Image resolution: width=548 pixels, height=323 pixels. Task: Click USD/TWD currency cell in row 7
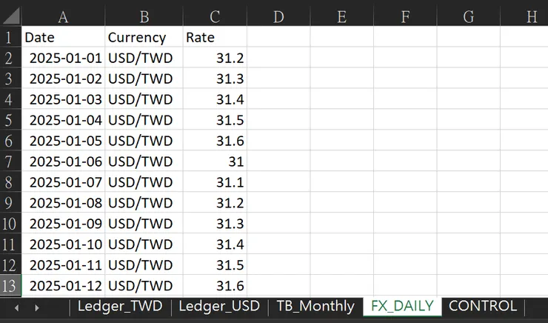pos(144,161)
